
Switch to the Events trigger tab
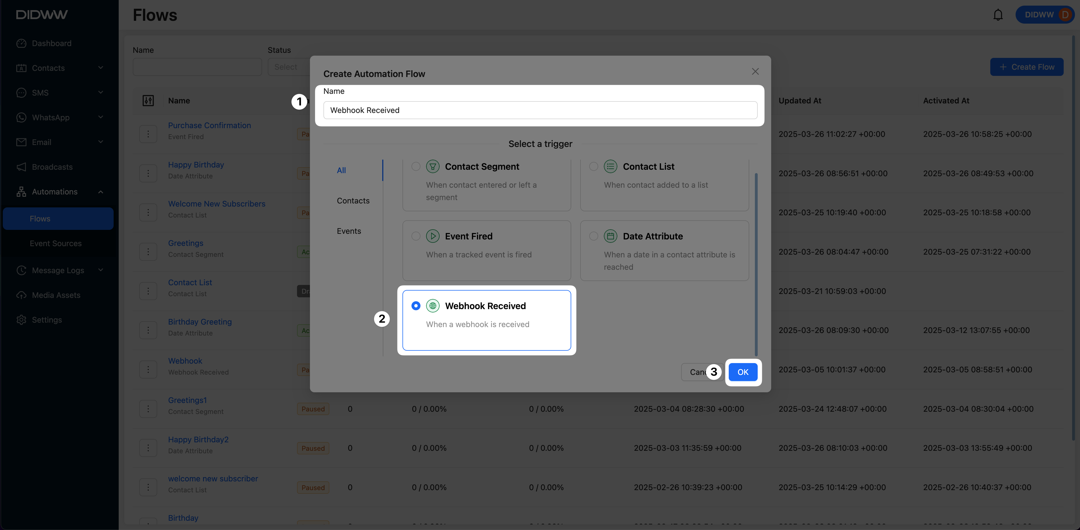pyautogui.click(x=349, y=231)
